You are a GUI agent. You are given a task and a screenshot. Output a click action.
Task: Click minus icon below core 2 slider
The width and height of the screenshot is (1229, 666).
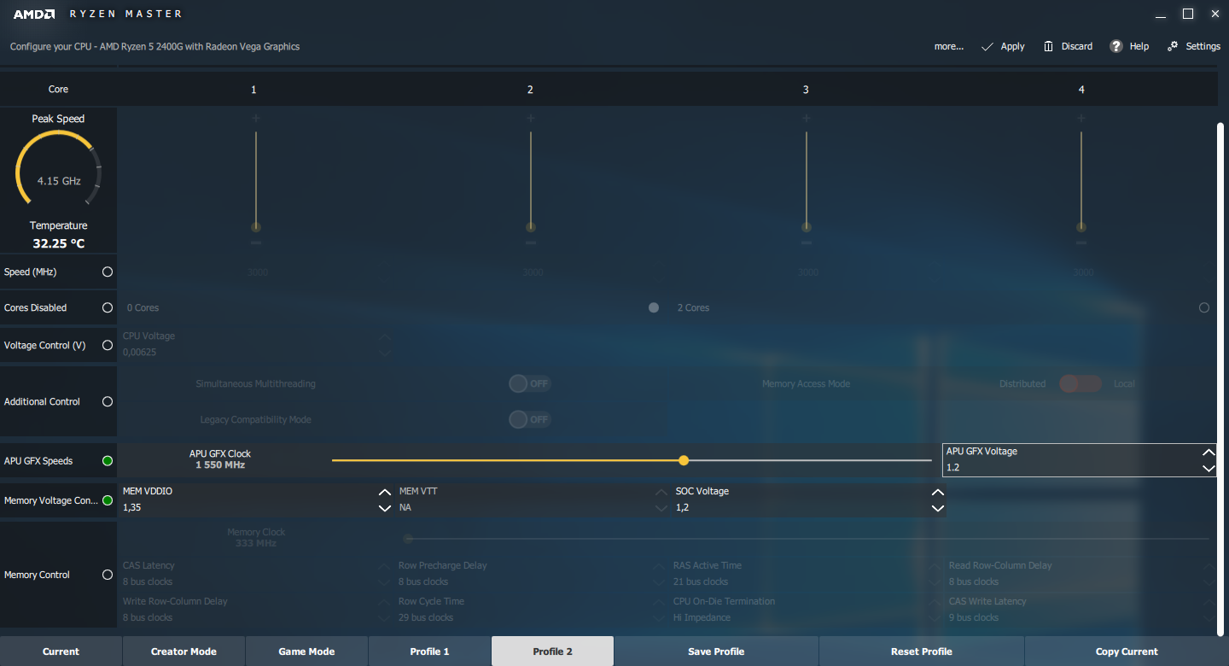[x=531, y=242]
